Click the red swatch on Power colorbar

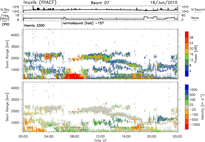(187, 34)
